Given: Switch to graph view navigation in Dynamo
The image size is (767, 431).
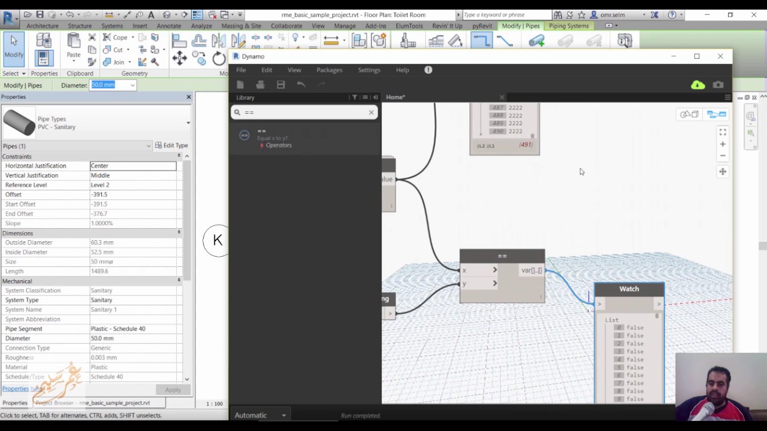Looking at the screenshot, I should (716, 114).
